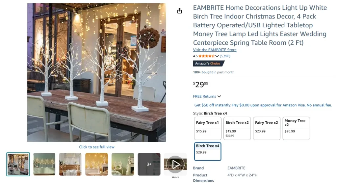
Task: Select the first outdoor table thumbnail
Action: click(x=18, y=164)
